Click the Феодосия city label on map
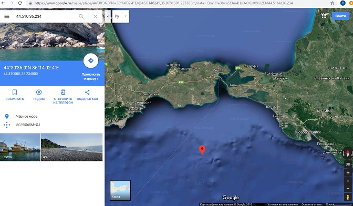 click(x=143, y=102)
